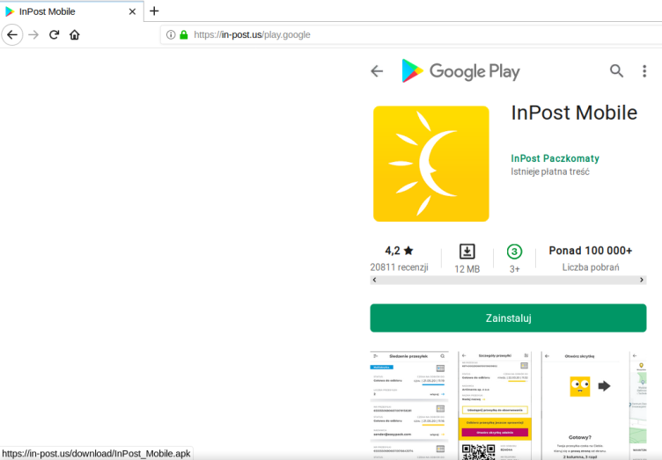Image resolution: width=662 pixels, height=460 pixels.
Task: Open Google Play search magnifier
Action: coord(616,71)
